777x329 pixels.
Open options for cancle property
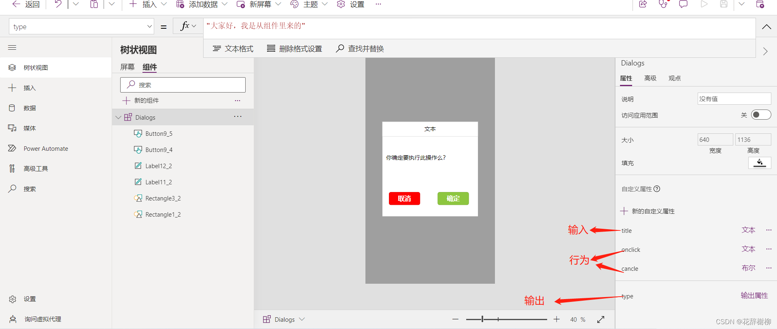click(x=769, y=268)
